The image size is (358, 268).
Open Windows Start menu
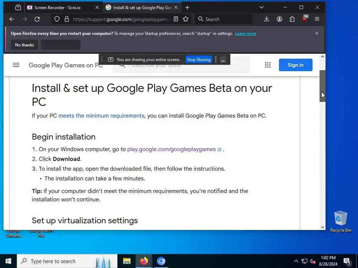[x=8, y=261]
